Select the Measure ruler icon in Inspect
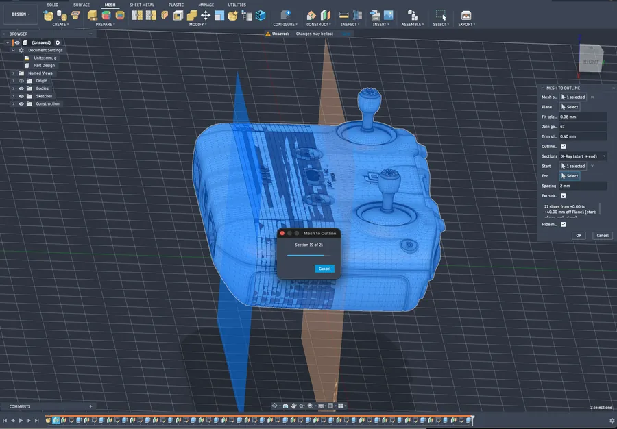Screen dimensions: 617x429 [x=343, y=15]
